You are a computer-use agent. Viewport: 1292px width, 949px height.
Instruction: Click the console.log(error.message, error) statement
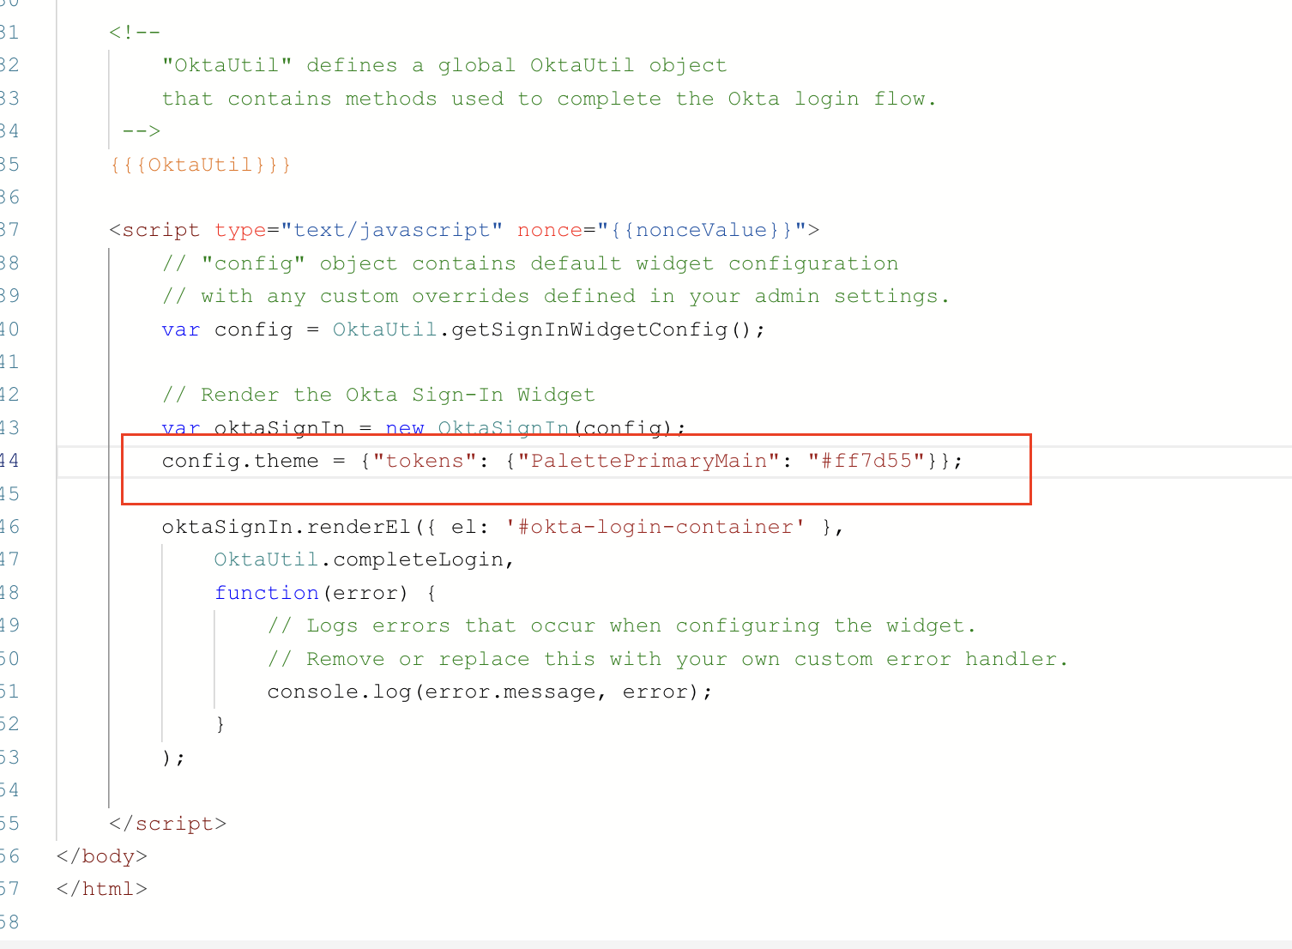(x=489, y=692)
